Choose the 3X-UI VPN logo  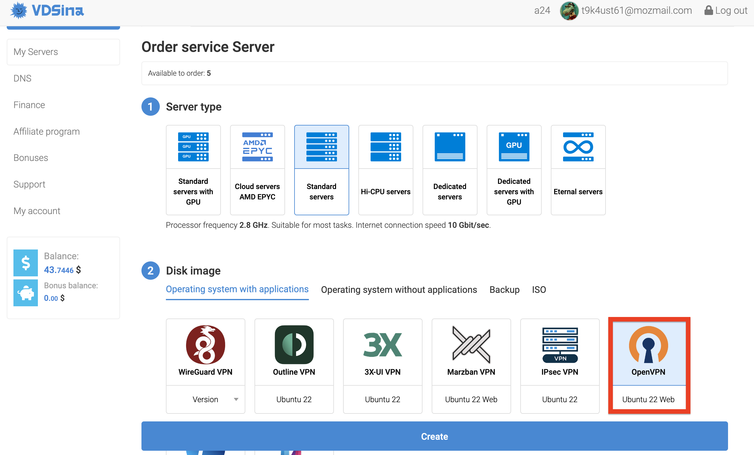(x=382, y=345)
